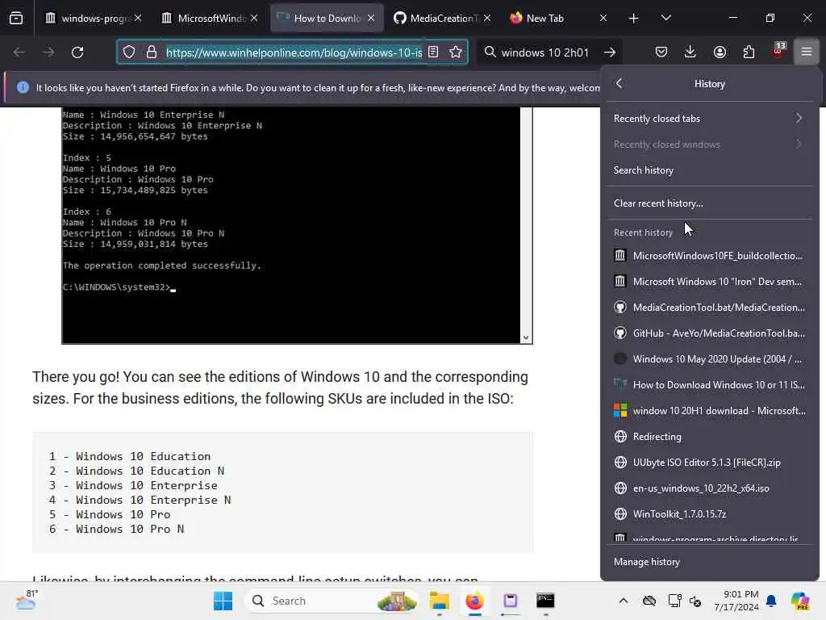List all tabs dropdown arrow
The width and height of the screenshot is (826, 620).
pyautogui.click(x=665, y=19)
